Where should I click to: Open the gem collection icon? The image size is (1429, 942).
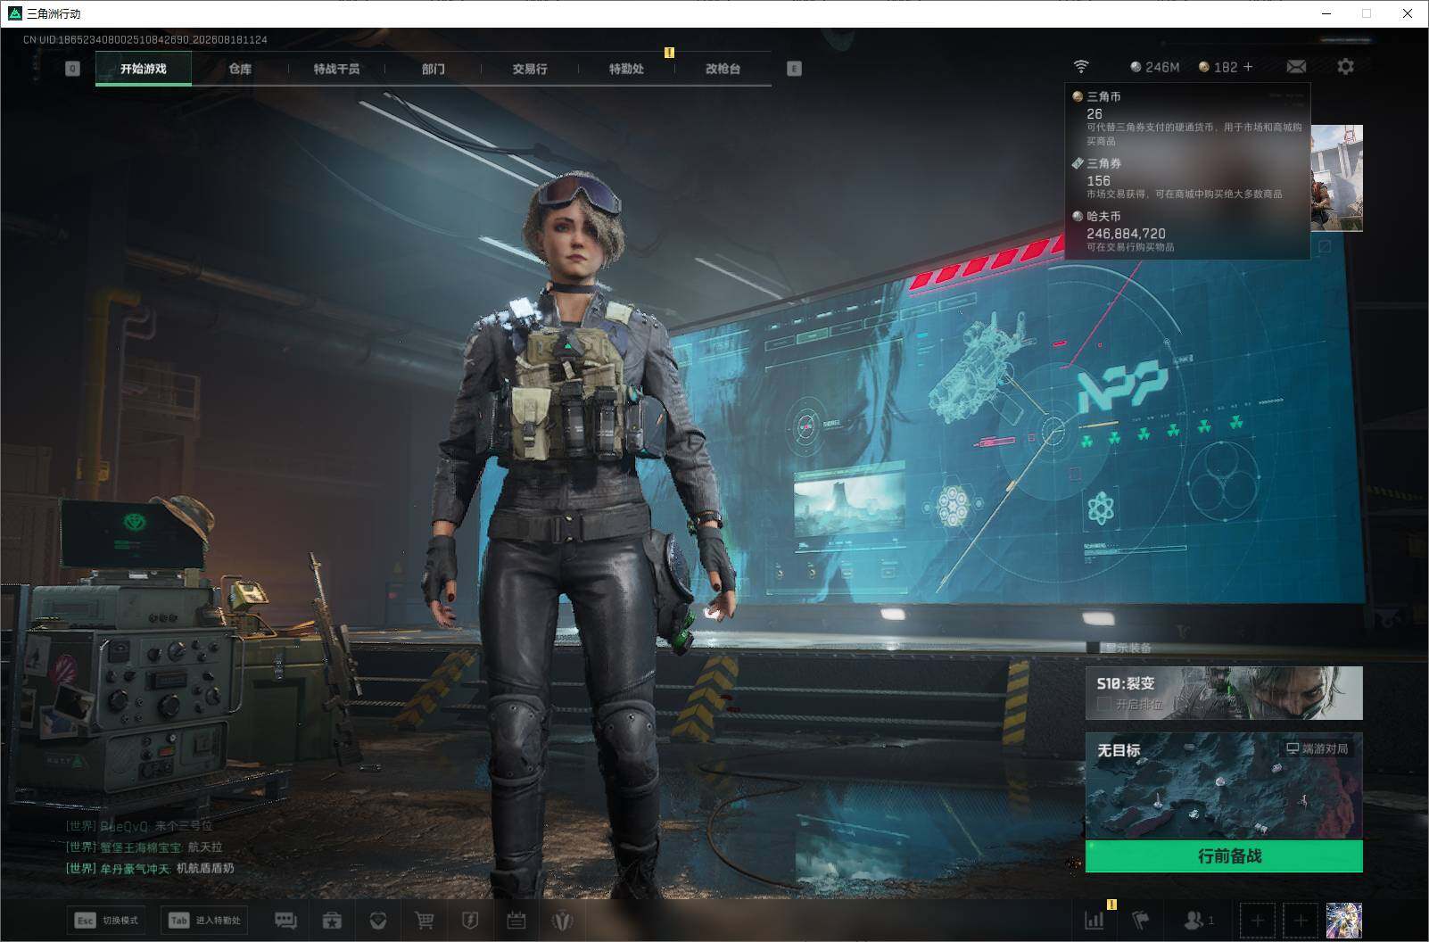[378, 921]
